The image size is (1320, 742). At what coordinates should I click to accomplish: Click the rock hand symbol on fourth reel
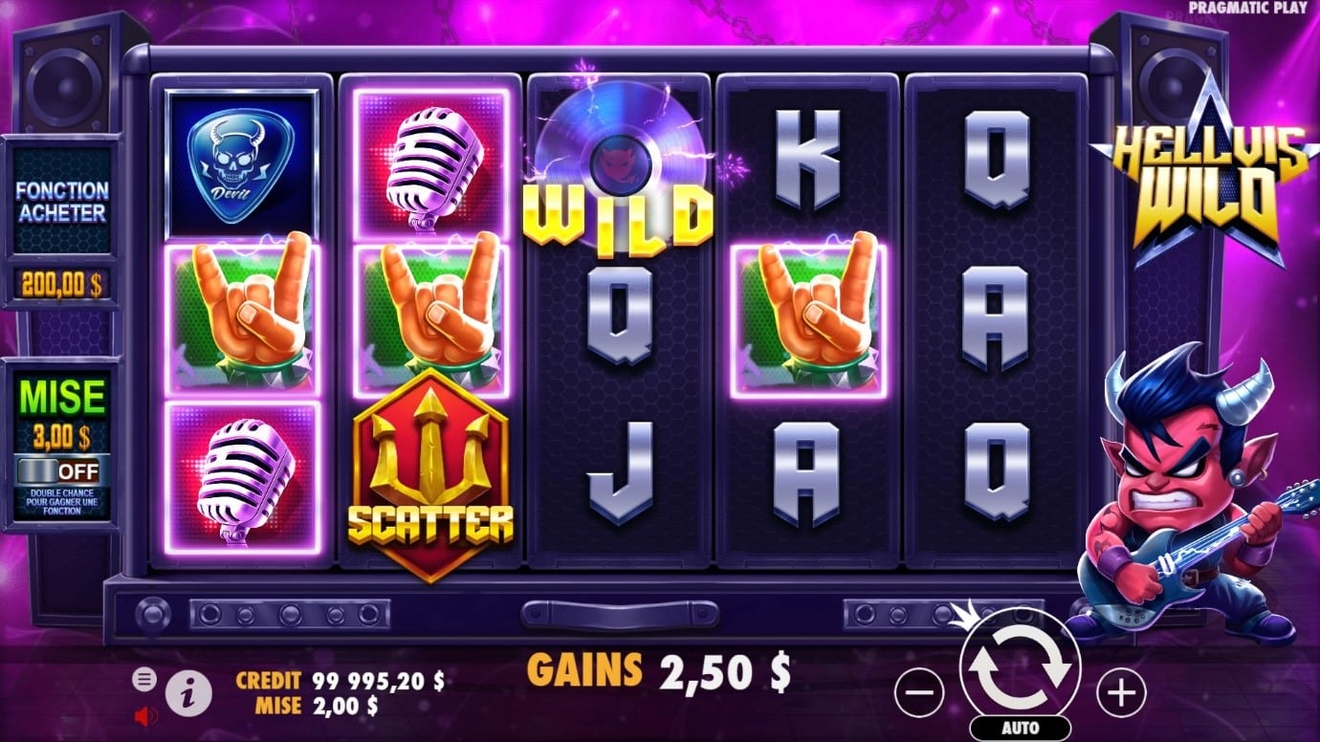(809, 320)
